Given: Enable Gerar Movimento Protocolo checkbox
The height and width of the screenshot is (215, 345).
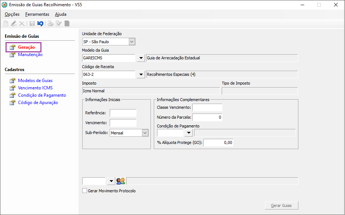Looking at the screenshot, I should [84, 190].
